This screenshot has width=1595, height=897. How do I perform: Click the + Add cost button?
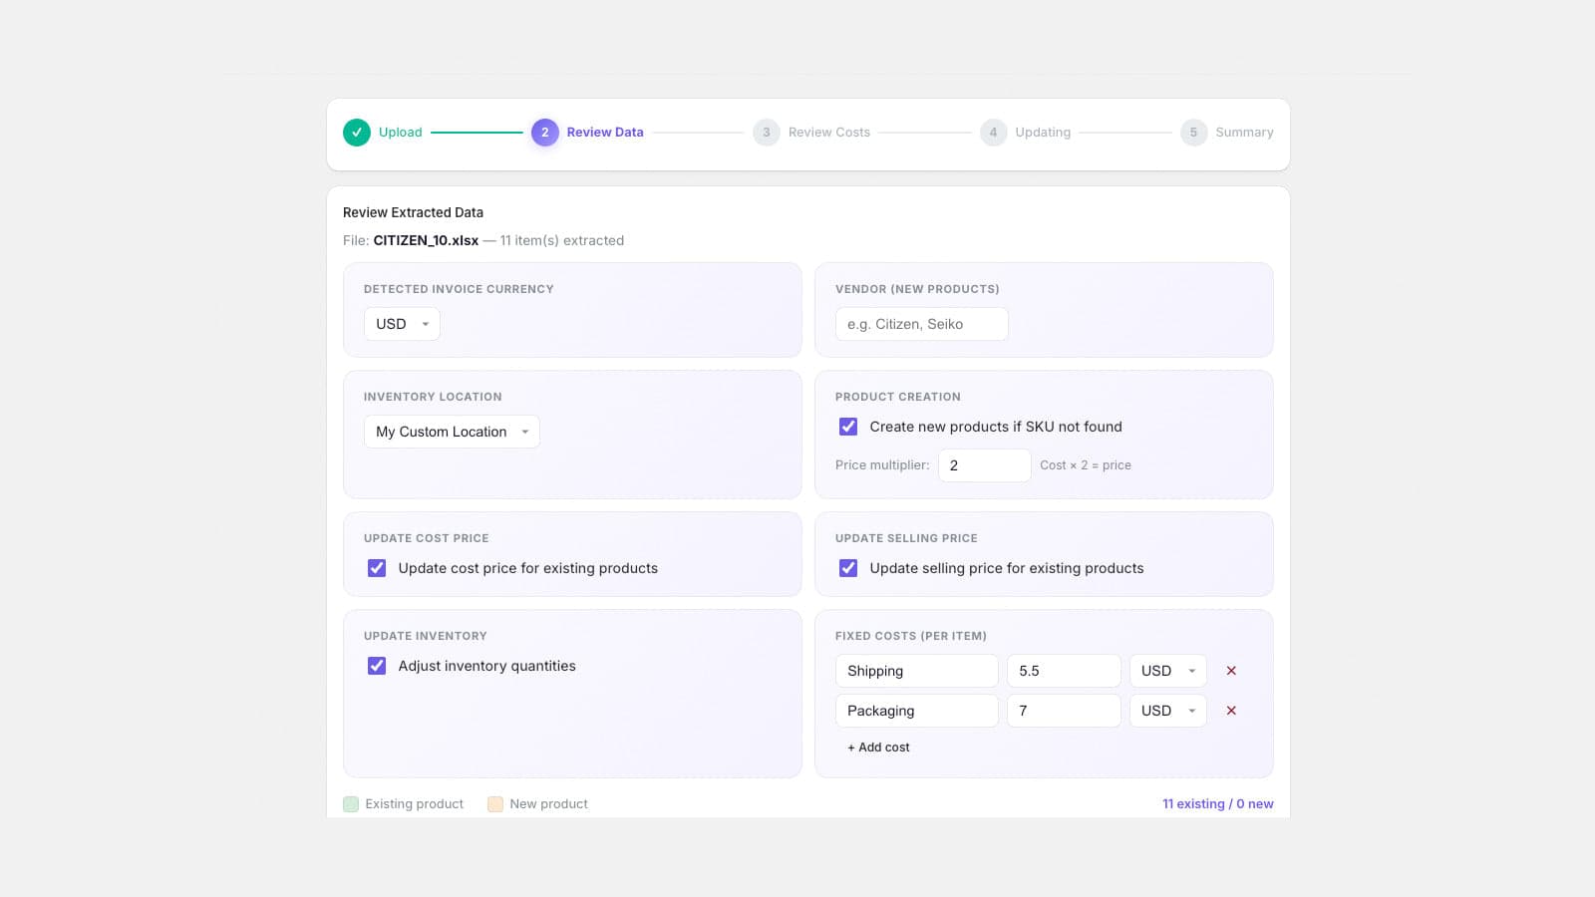click(878, 747)
